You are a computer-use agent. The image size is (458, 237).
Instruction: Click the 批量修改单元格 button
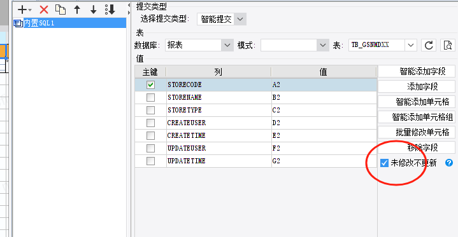pyautogui.click(x=417, y=132)
